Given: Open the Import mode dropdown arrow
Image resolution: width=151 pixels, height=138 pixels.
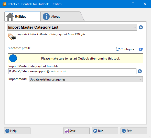Looking at the screenshot, I should coord(141,79).
